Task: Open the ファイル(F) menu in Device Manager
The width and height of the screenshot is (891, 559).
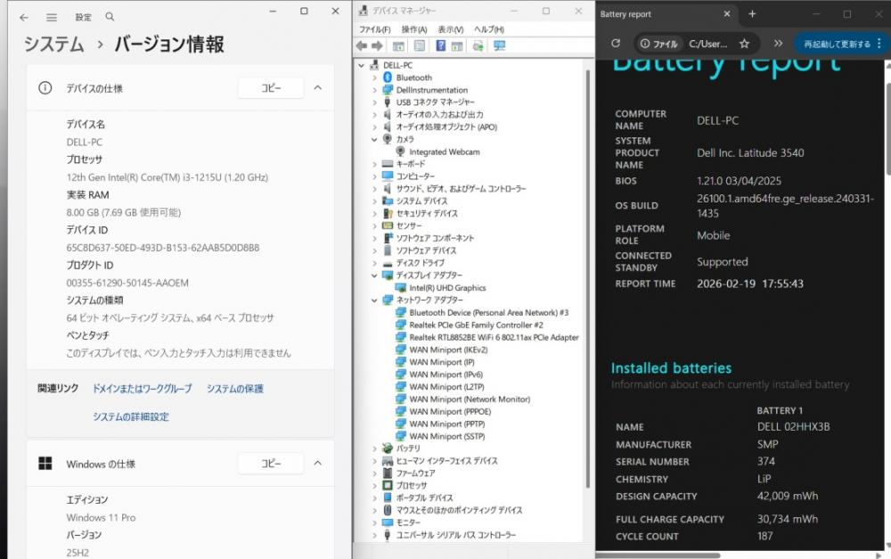Action: click(x=374, y=29)
